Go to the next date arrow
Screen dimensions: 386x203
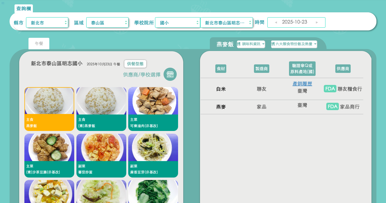317,22
